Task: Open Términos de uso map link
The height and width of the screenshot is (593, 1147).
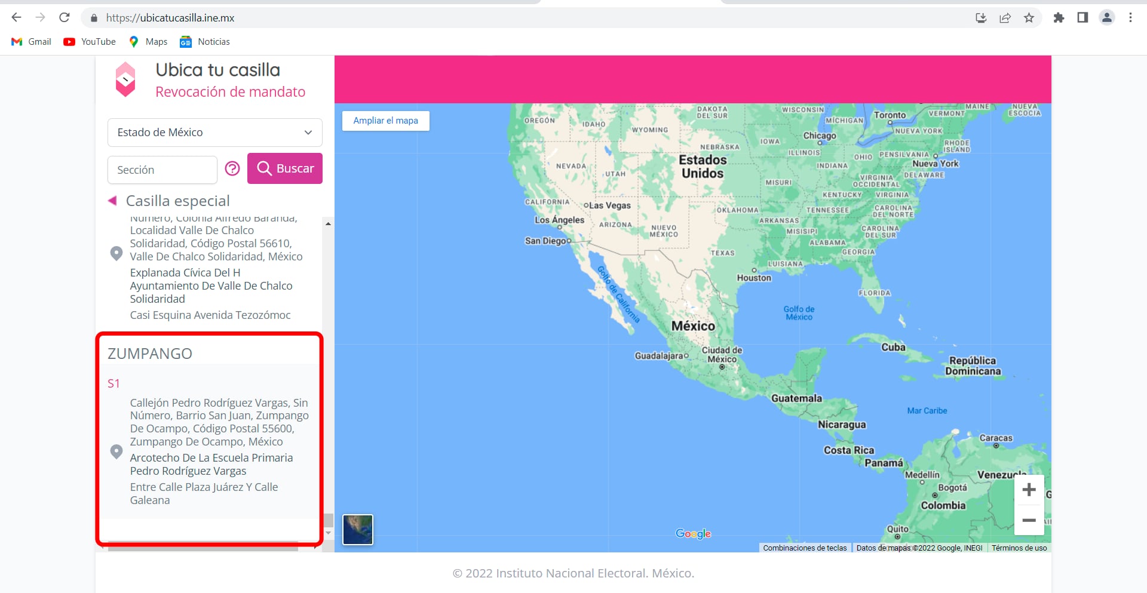Action: [x=1019, y=548]
